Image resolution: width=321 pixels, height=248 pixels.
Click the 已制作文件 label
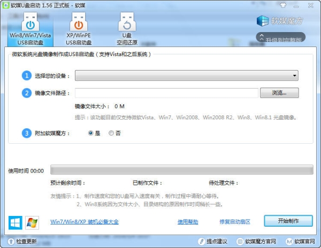pyautogui.click(x=147, y=183)
